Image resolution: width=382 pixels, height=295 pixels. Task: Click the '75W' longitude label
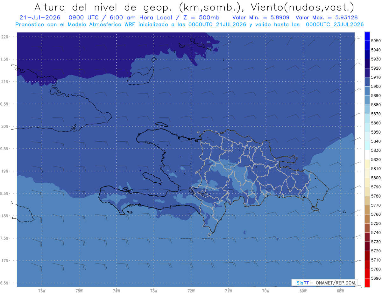coord(79,291)
